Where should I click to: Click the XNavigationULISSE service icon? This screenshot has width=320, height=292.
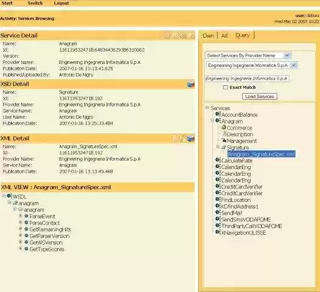(x=218, y=232)
